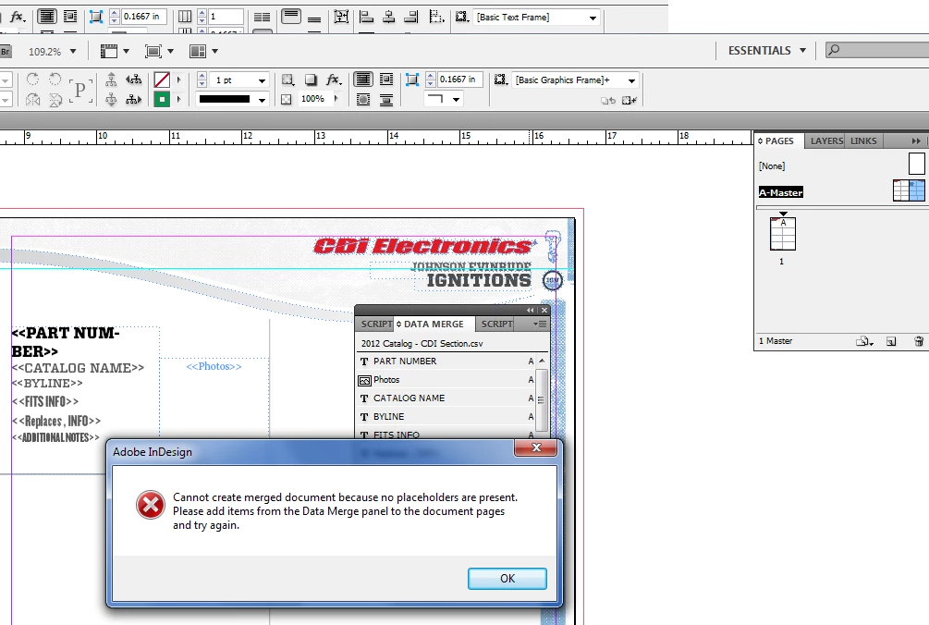Image resolution: width=929 pixels, height=625 pixels.
Task: Click the Align Right Edges icon
Action: (410, 17)
